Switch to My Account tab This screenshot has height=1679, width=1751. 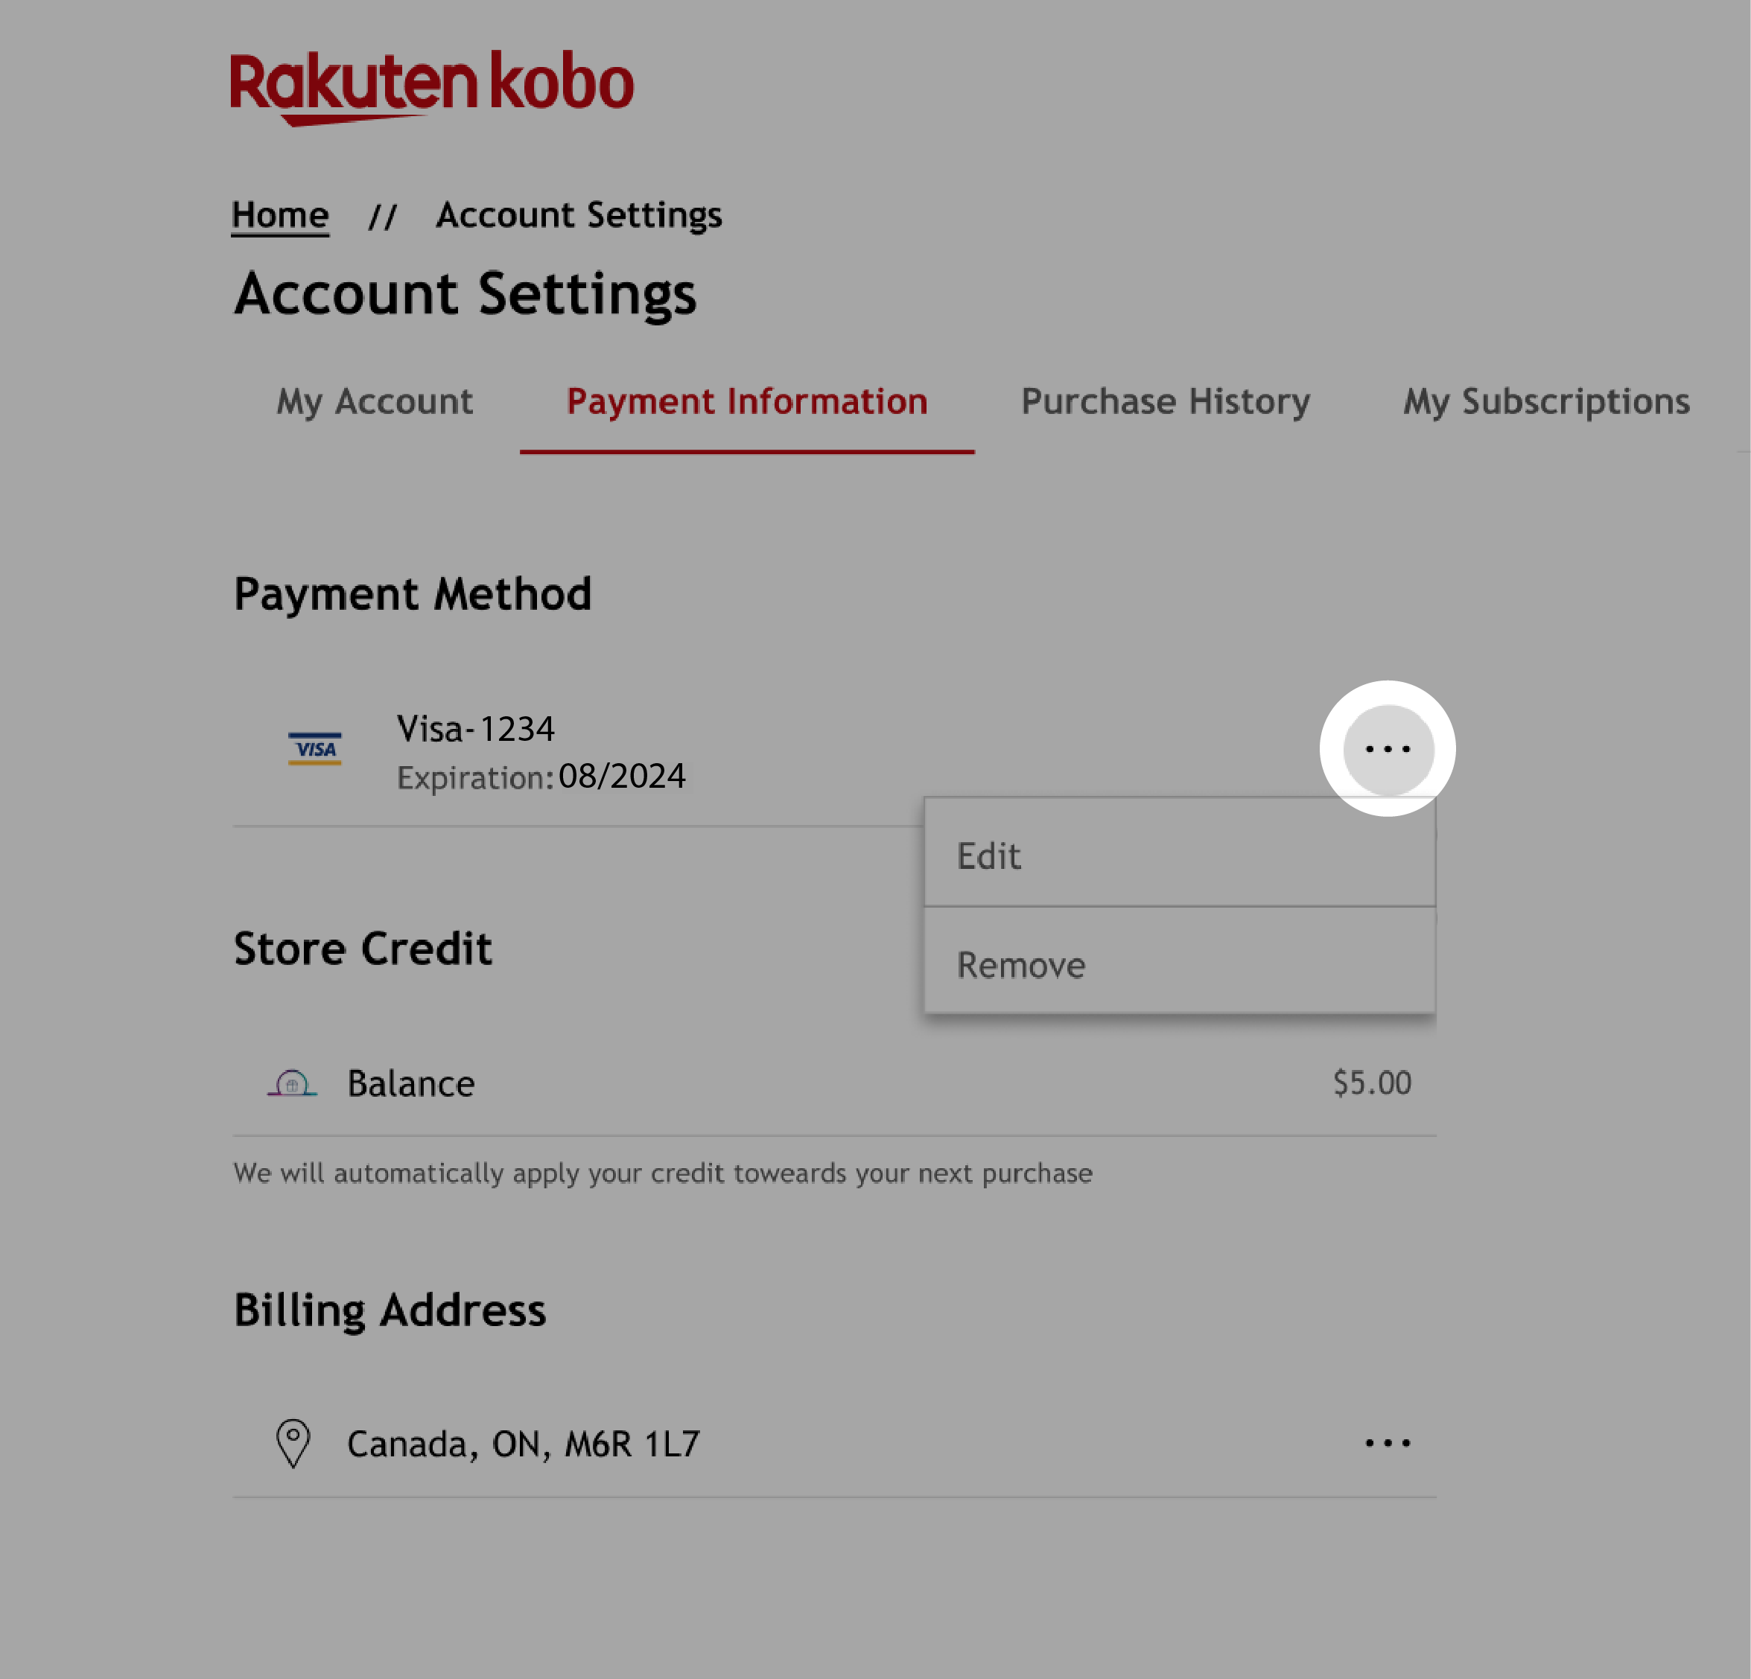[x=375, y=402]
